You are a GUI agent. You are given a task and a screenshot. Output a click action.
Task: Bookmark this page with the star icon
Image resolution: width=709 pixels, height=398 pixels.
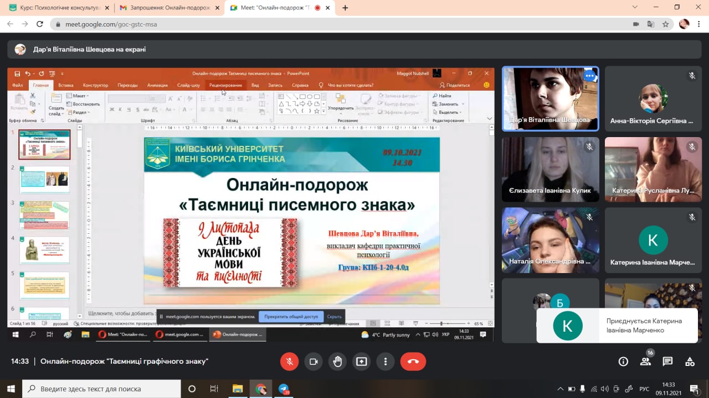point(666,24)
